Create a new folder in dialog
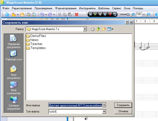158x121 pixels. point(104,29)
